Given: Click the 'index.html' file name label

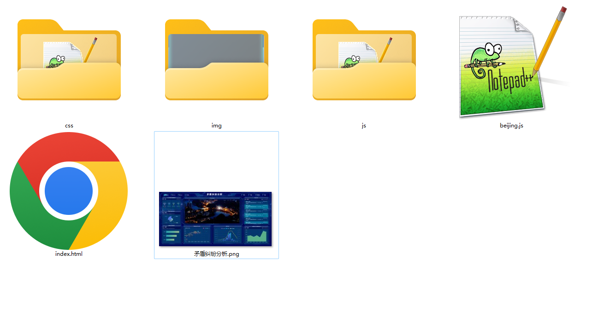Looking at the screenshot, I should tap(69, 254).
